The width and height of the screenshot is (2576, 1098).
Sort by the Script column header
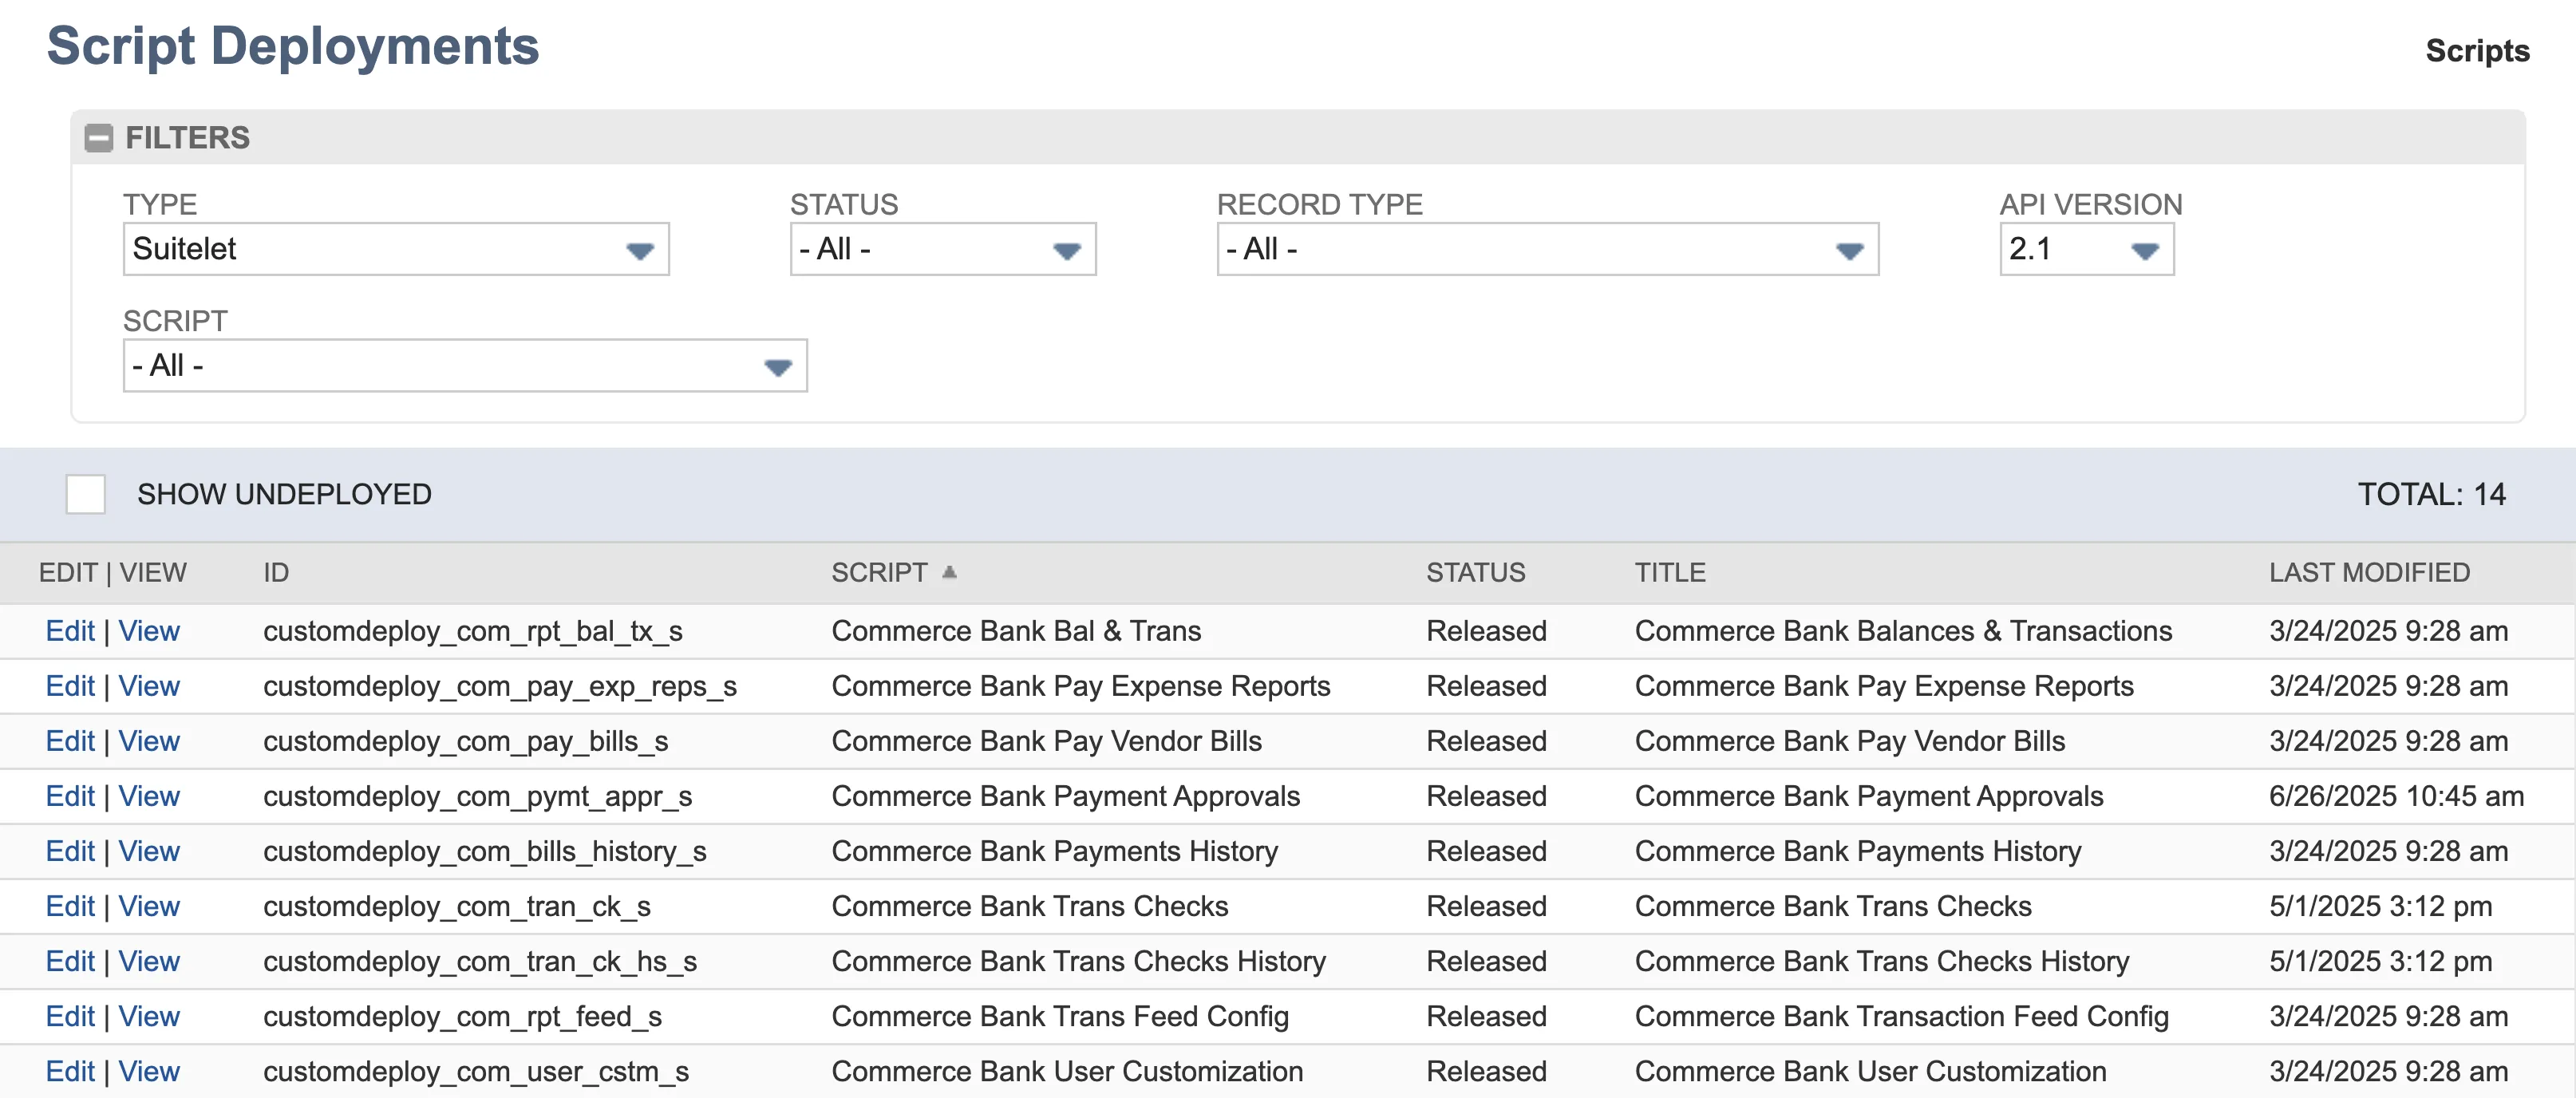pos(879,572)
